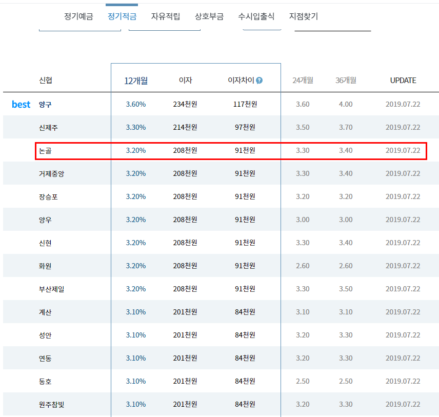Click 117천원 interest difference value
The width and height of the screenshot is (439, 417).
pyautogui.click(x=245, y=104)
